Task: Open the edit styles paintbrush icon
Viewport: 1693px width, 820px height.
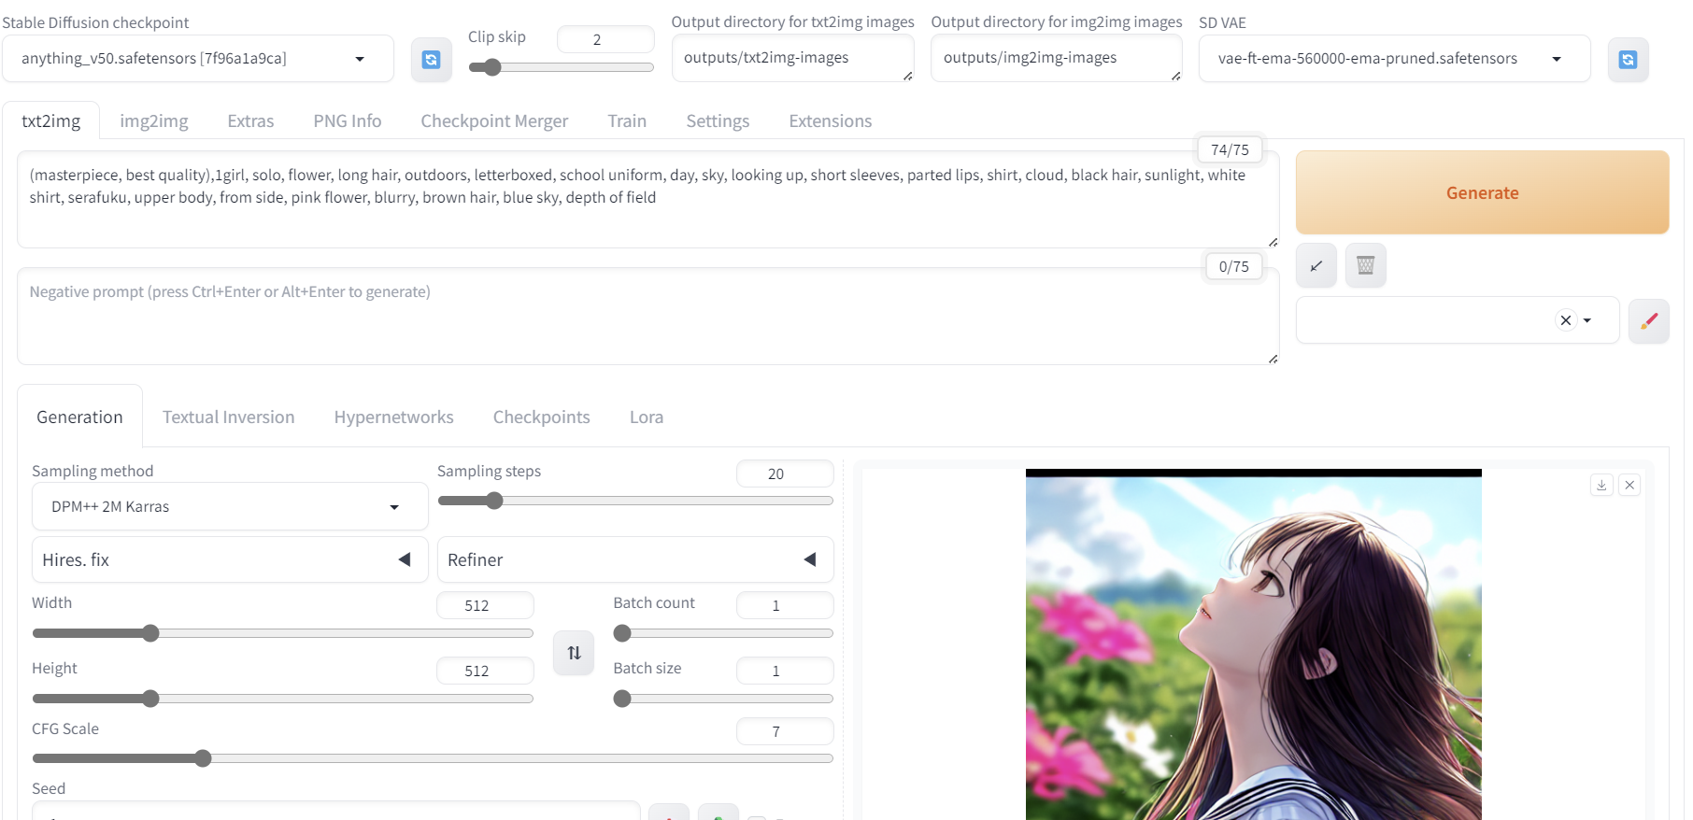Action: point(1649,320)
